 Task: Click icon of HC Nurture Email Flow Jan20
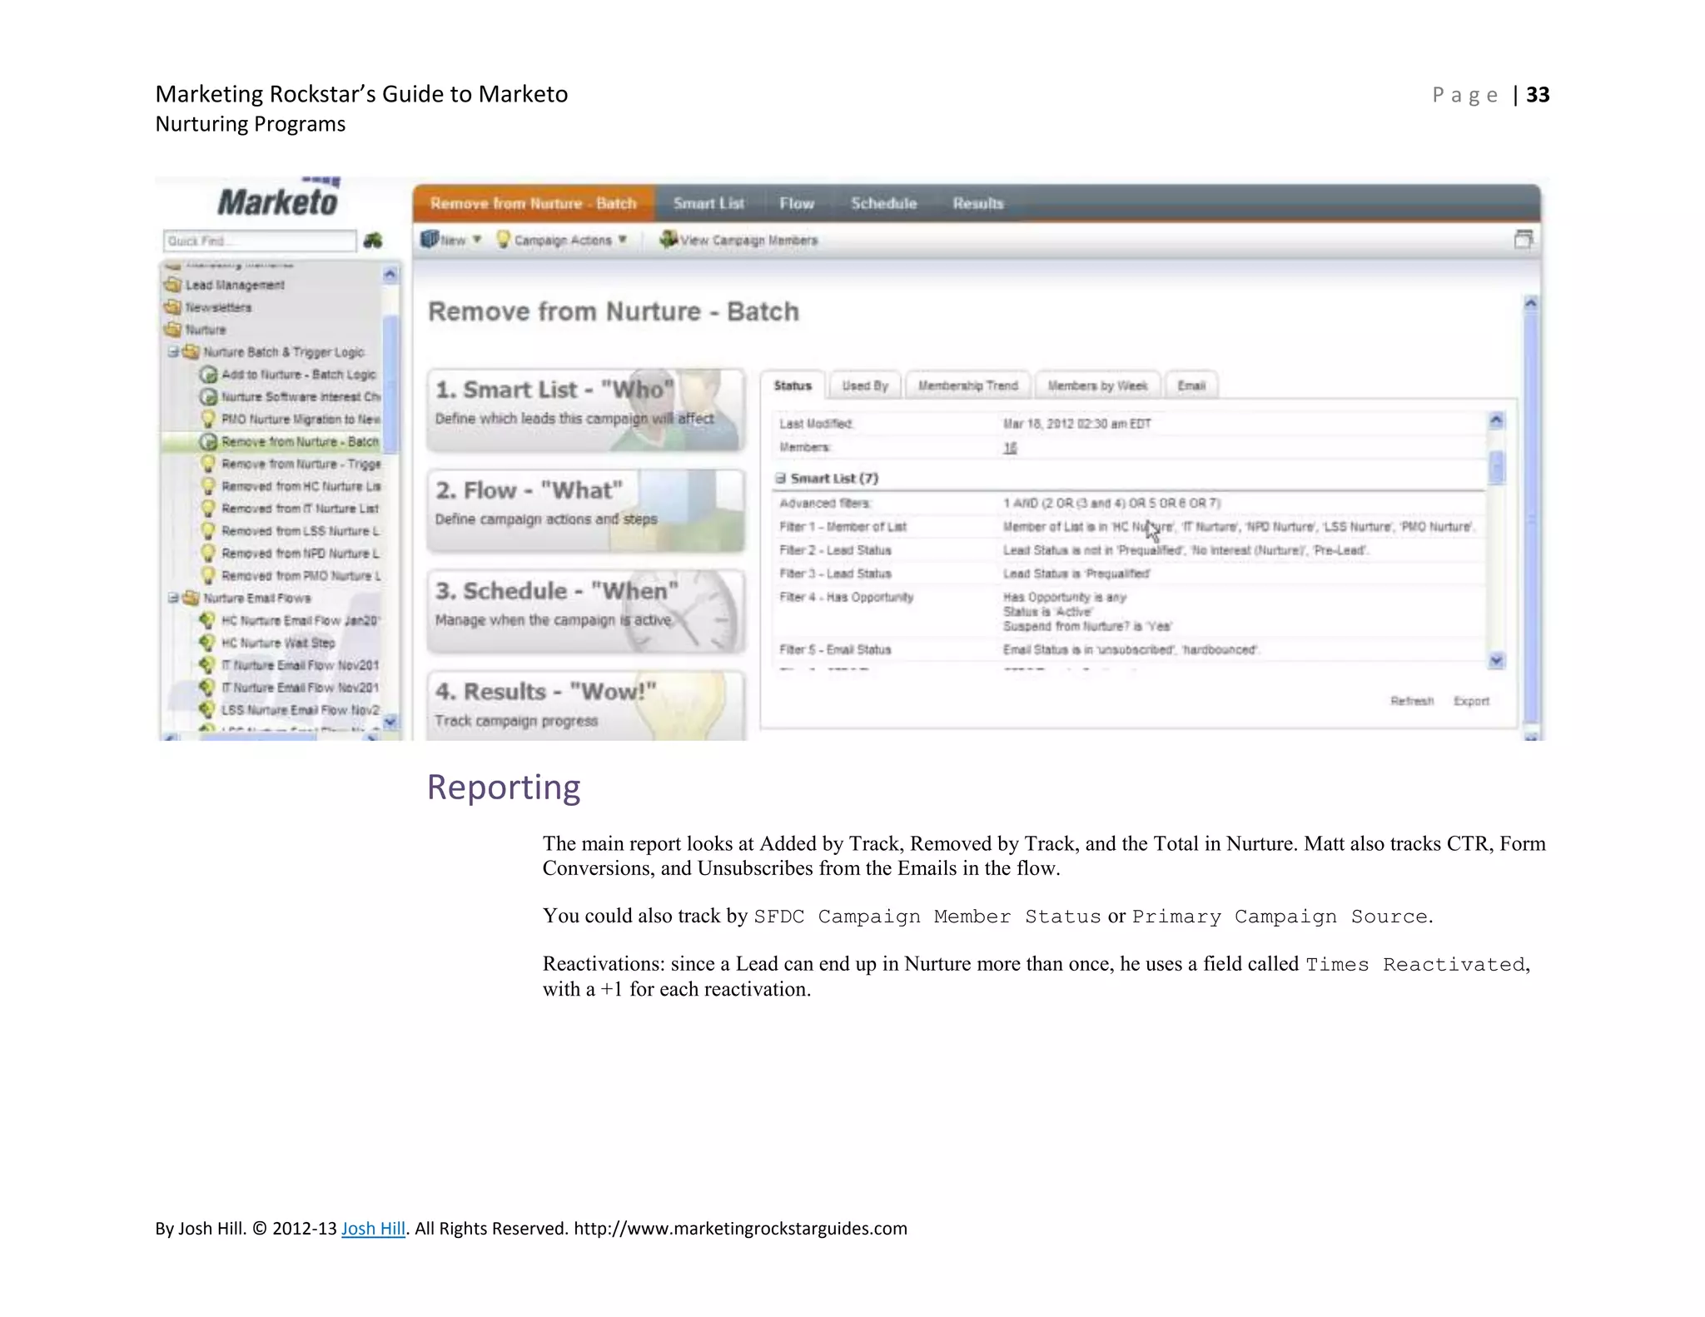pyautogui.click(x=208, y=620)
